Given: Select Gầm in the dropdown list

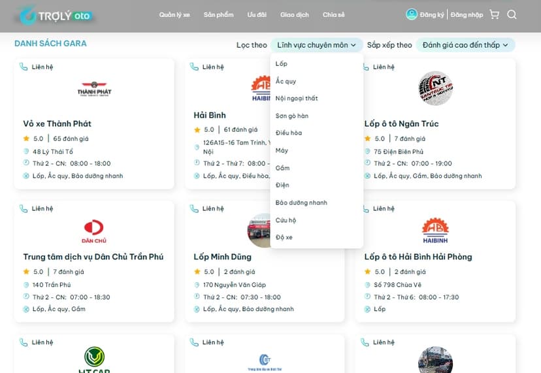Looking at the screenshot, I should [x=282, y=168].
